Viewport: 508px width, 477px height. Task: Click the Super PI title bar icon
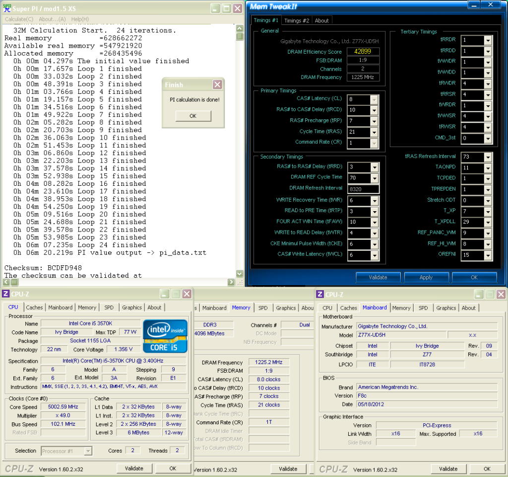point(7,8)
